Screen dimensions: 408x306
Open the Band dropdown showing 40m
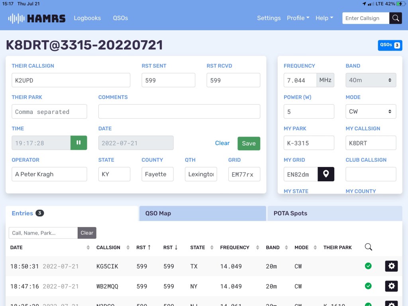click(371, 80)
